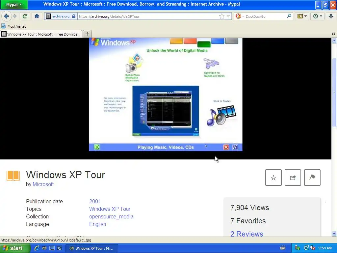The height and width of the screenshot is (253, 337).
Task: Go back with the browser back arrow
Action: tap(7, 16)
